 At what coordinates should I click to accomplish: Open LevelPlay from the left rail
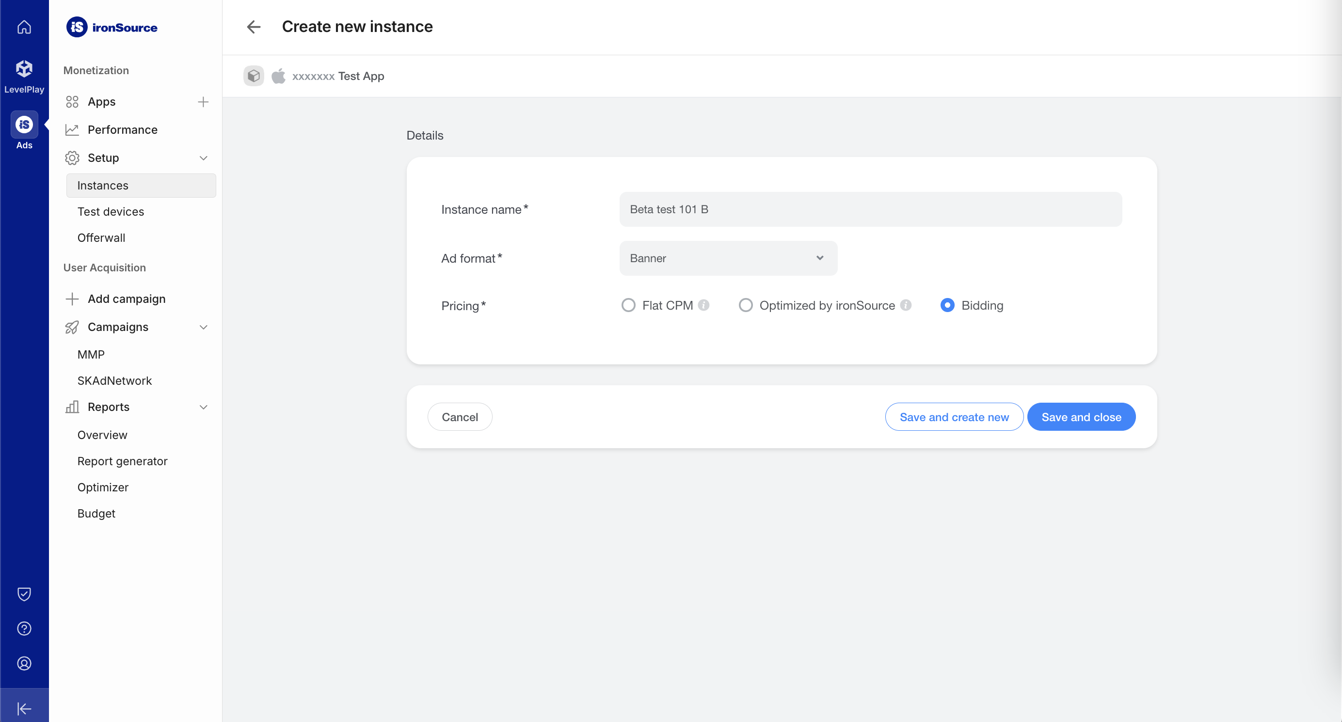pos(24,76)
